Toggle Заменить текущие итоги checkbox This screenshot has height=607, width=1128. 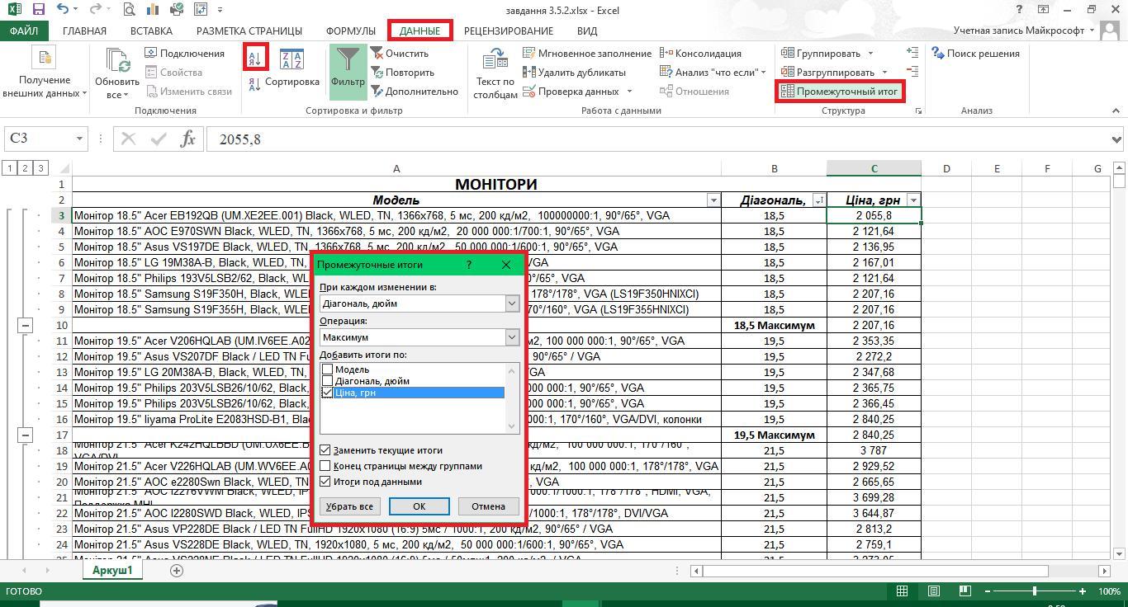(x=325, y=450)
